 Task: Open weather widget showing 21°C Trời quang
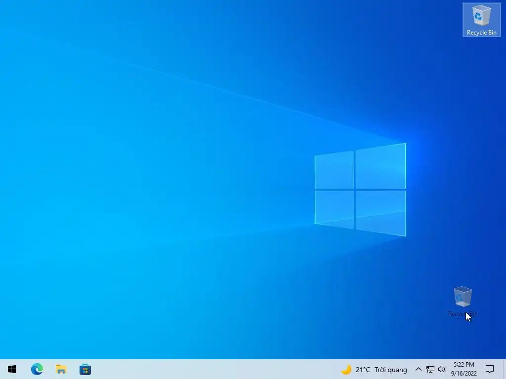pos(374,369)
